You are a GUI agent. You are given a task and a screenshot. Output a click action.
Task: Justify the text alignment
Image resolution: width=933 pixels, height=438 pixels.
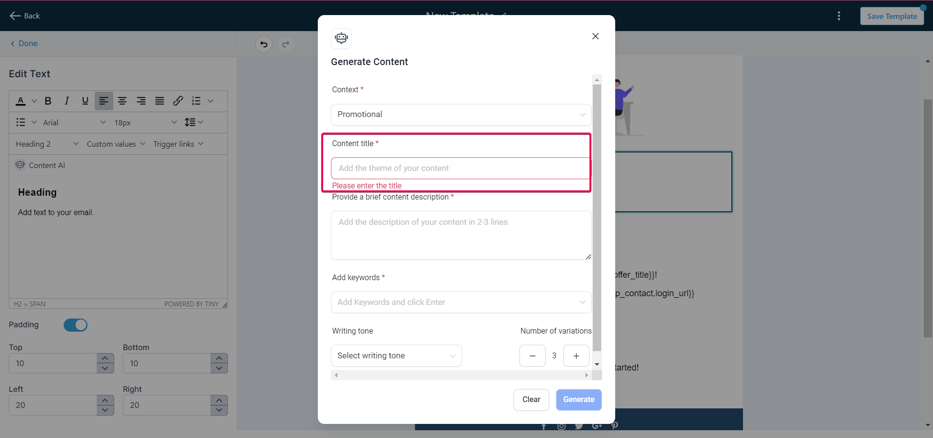(159, 101)
